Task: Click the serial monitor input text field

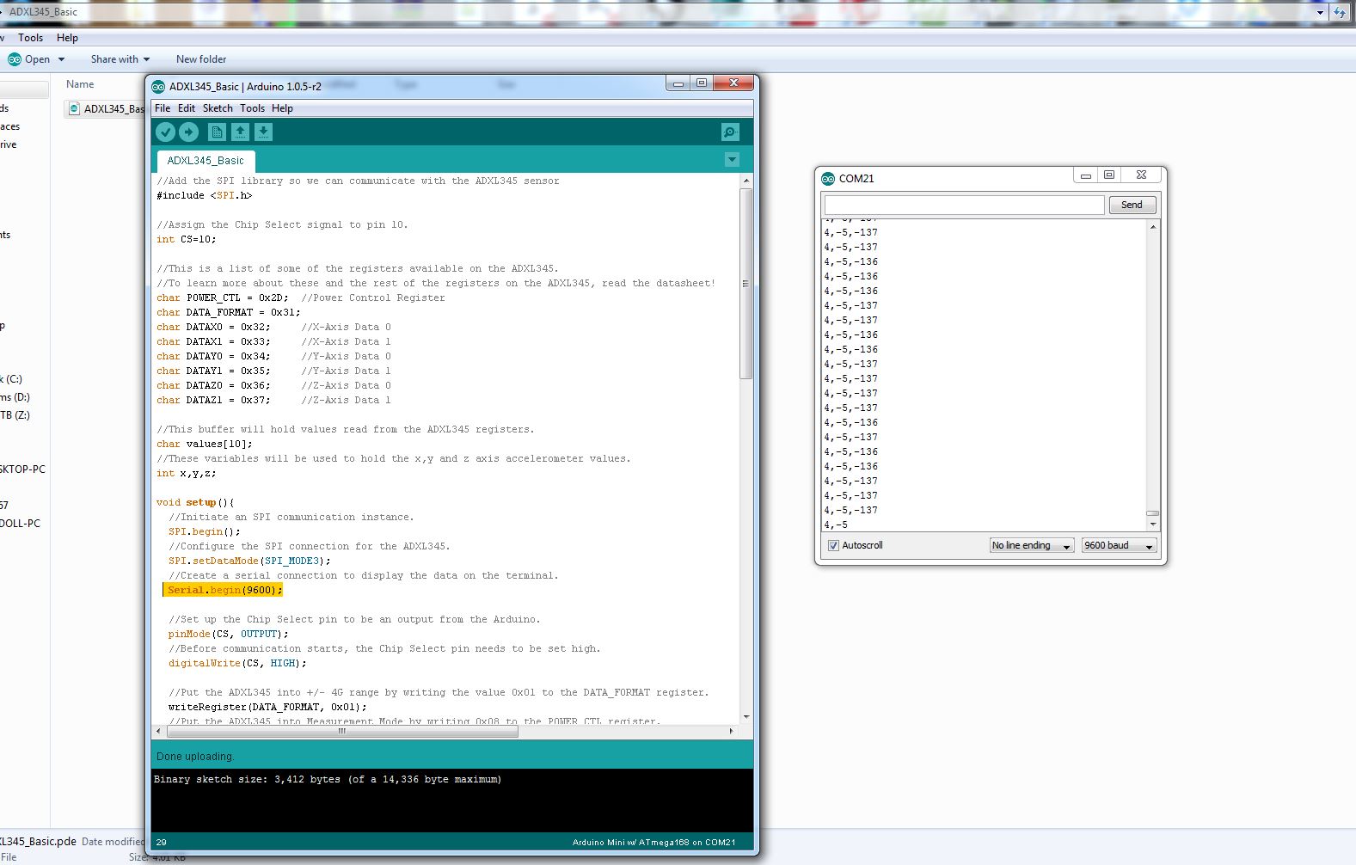Action: coord(964,205)
